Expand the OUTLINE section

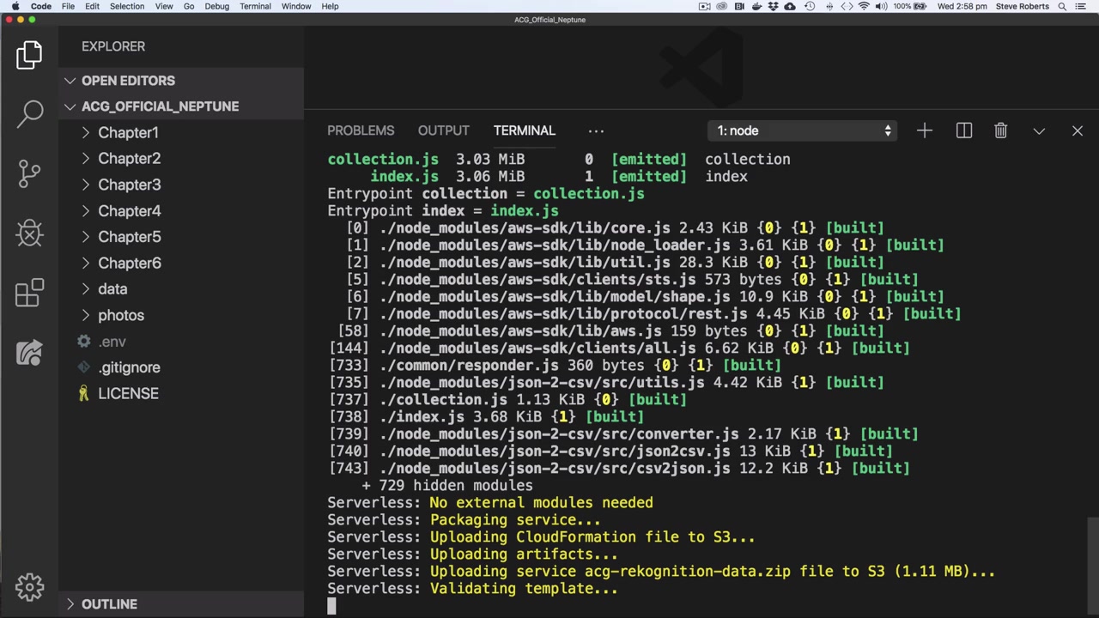click(x=109, y=604)
